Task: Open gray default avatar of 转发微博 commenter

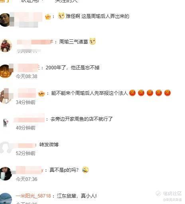Action: [x=6, y=148]
